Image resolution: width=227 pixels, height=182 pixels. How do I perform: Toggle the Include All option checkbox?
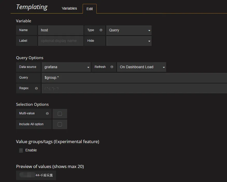tap(60, 124)
